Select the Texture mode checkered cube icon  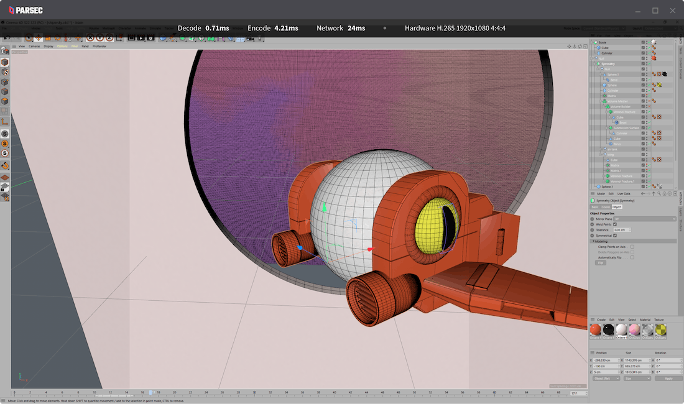5,72
